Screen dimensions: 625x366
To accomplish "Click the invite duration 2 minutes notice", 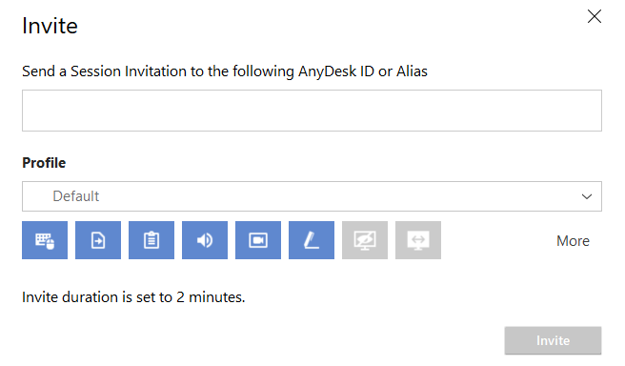I will (133, 297).
